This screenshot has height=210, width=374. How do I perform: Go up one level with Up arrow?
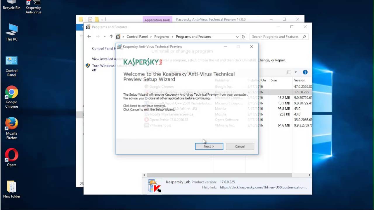(x=111, y=36)
